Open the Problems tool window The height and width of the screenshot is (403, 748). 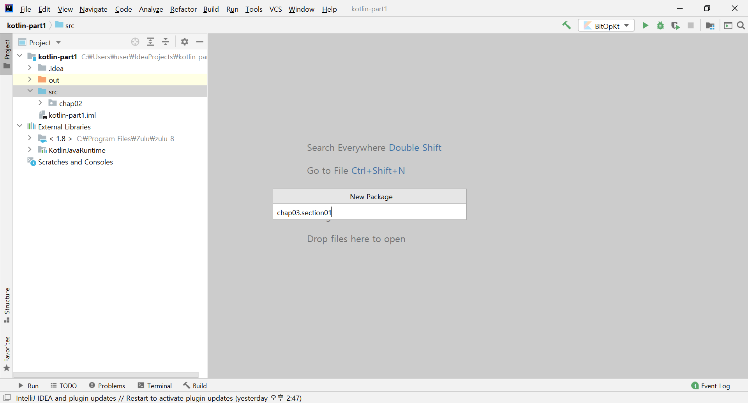[107, 386]
